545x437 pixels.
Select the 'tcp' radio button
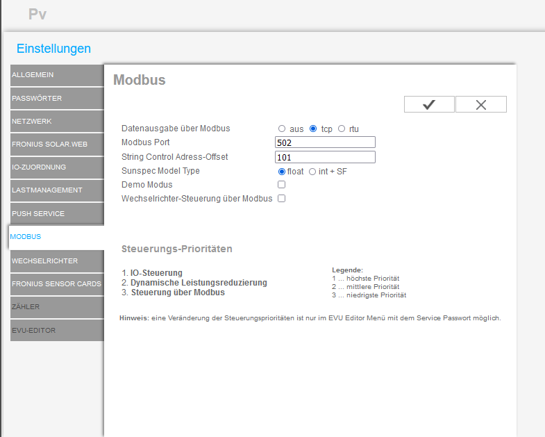pyautogui.click(x=313, y=129)
